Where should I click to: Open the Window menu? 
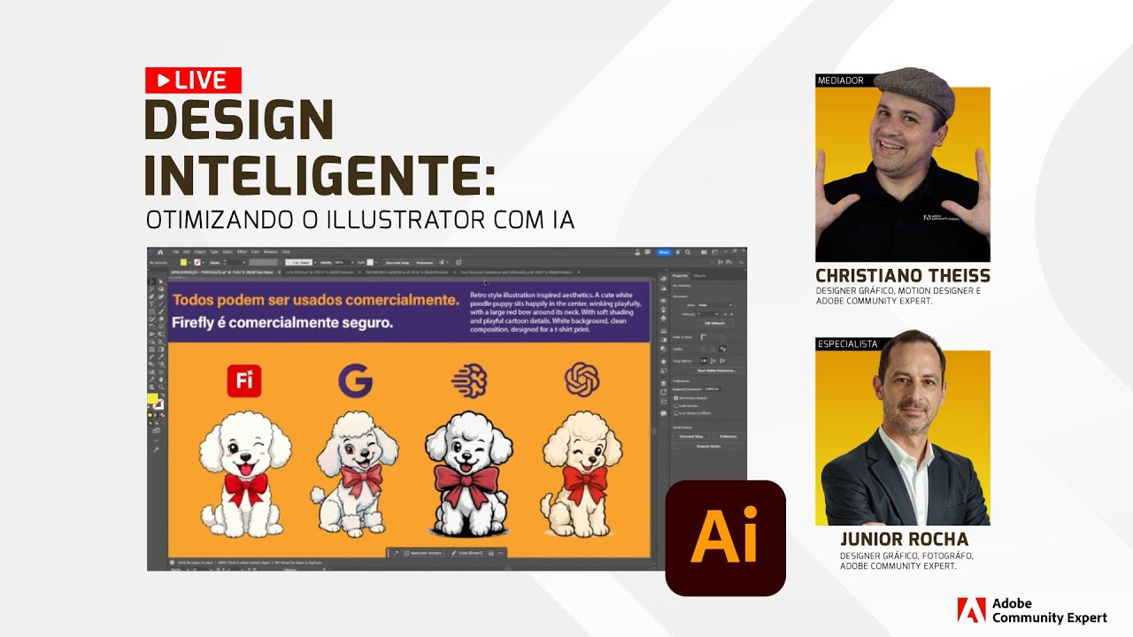pyautogui.click(x=270, y=252)
